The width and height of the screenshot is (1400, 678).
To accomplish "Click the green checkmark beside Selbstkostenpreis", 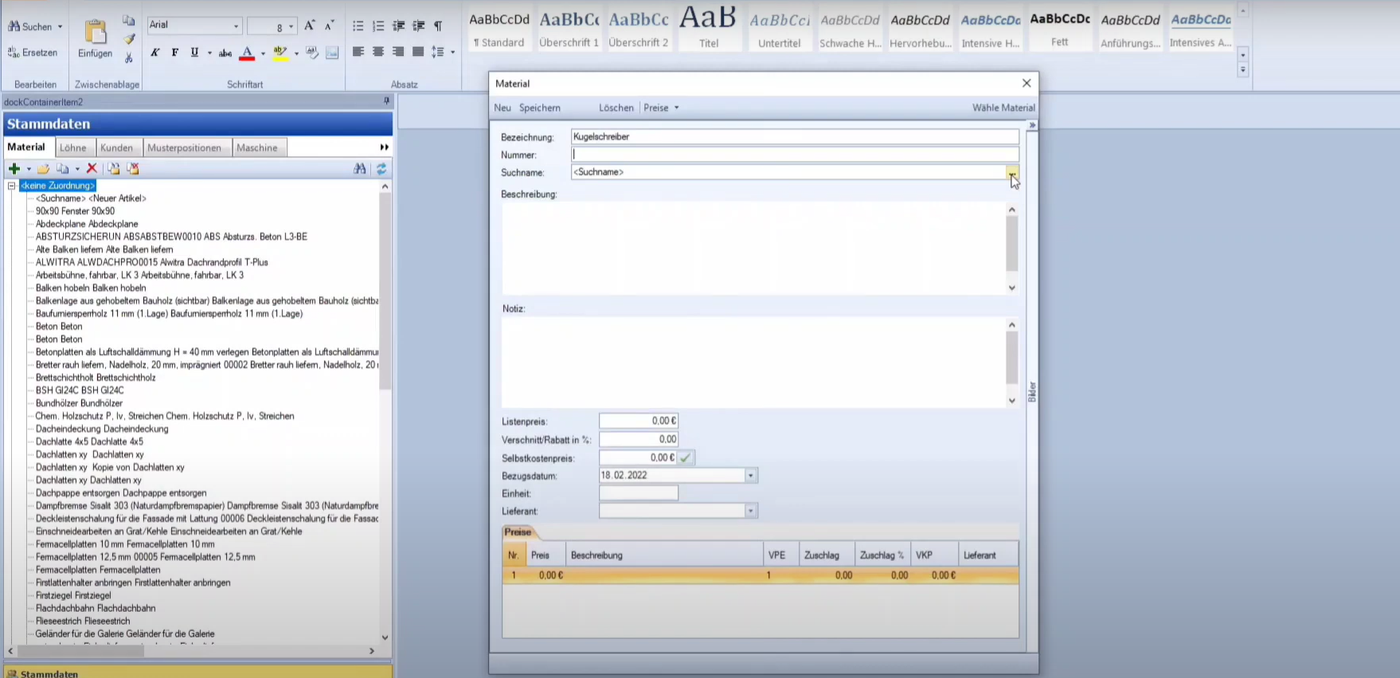I will click(686, 457).
